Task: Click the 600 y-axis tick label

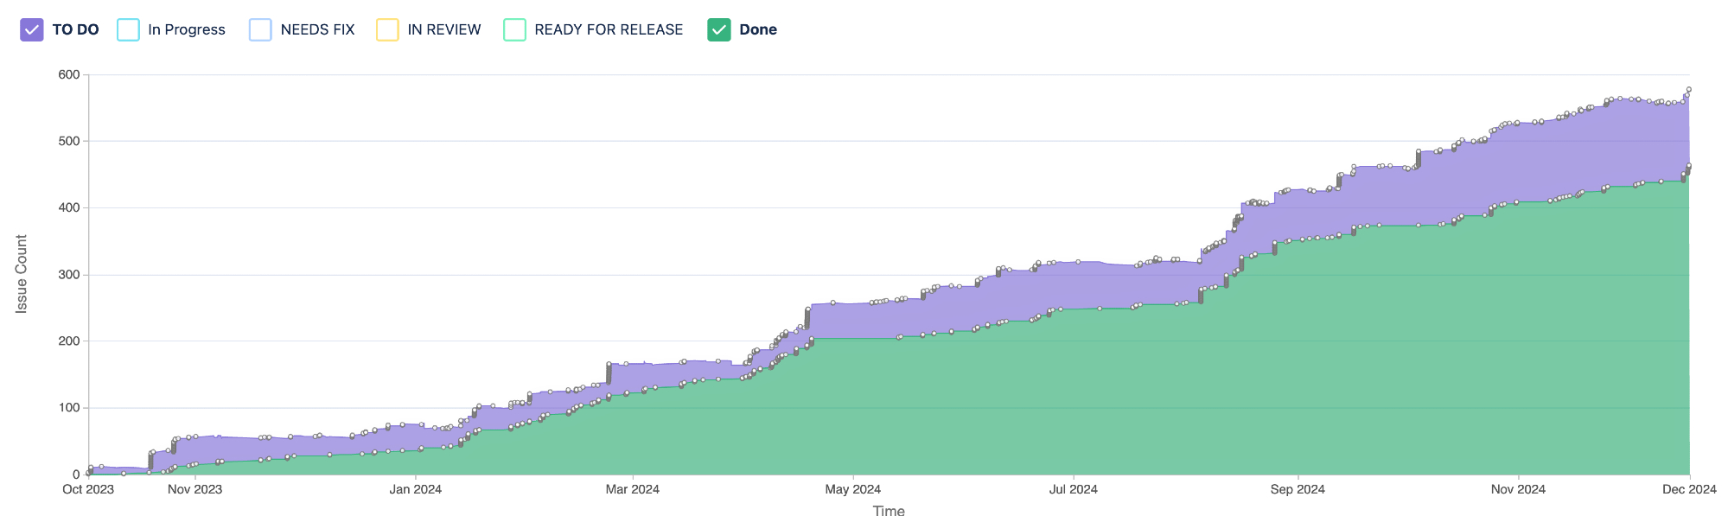Action: click(69, 75)
